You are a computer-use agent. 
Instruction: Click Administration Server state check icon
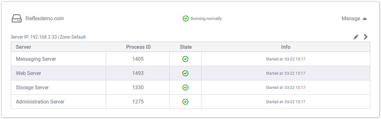(x=185, y=102)
